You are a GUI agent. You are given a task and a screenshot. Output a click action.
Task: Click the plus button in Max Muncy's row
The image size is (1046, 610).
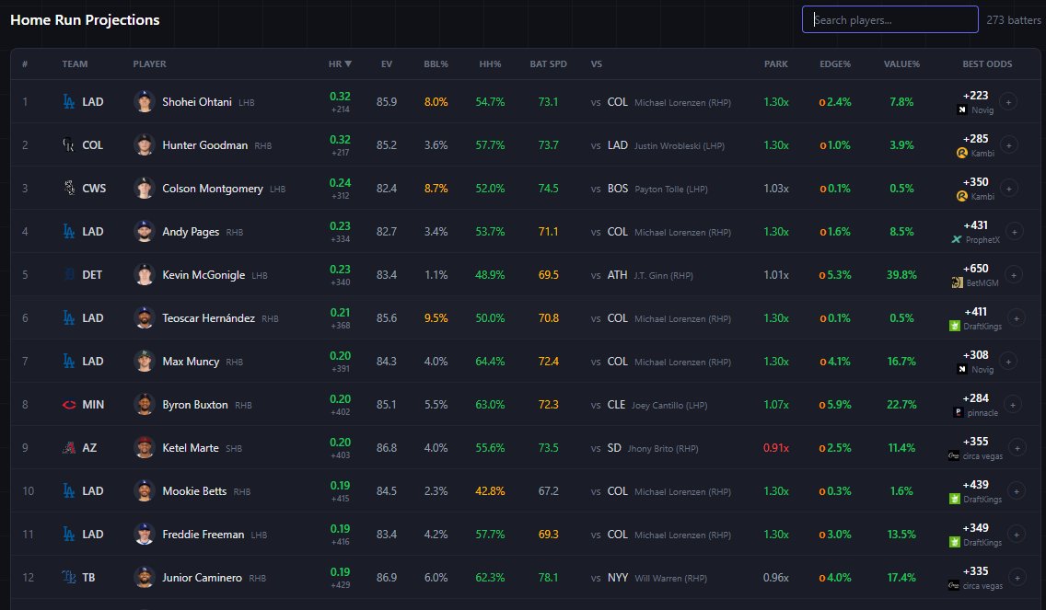1008,362
